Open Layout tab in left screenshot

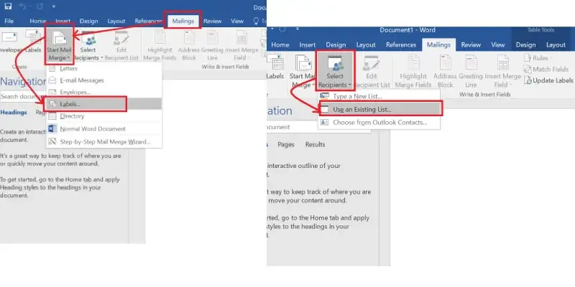coord(116,21)
